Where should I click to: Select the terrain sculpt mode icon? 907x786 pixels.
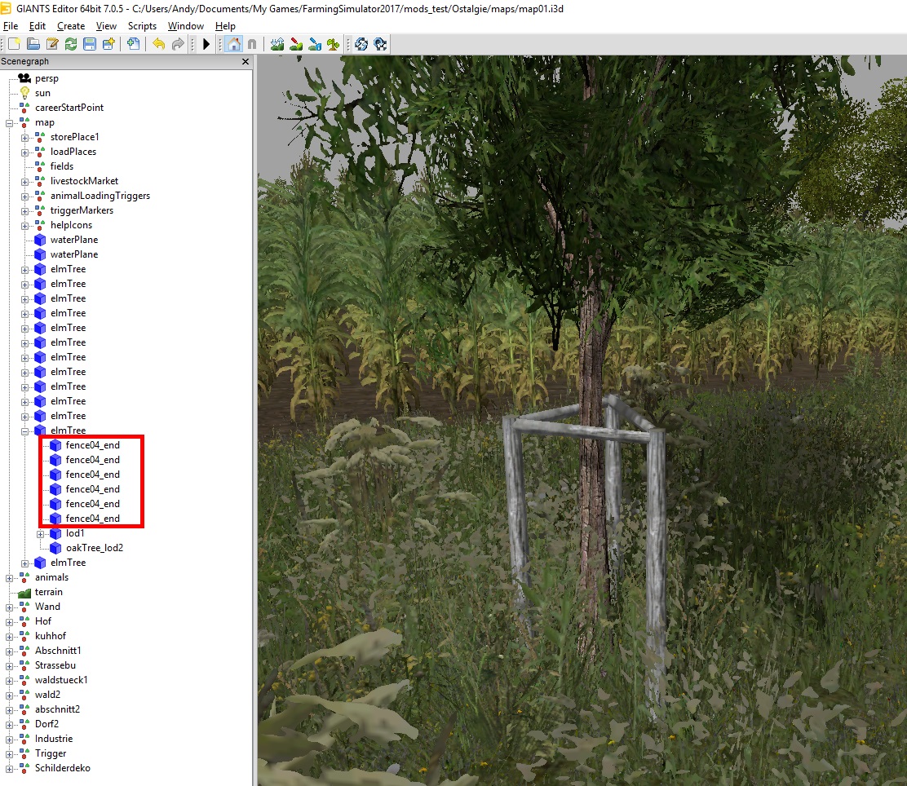tap(277, 44)
